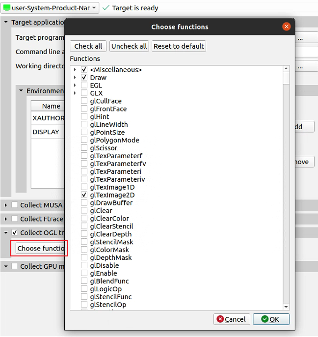Select the glPolygonMode list entry

pyautogui.click(x=114, y=140)
